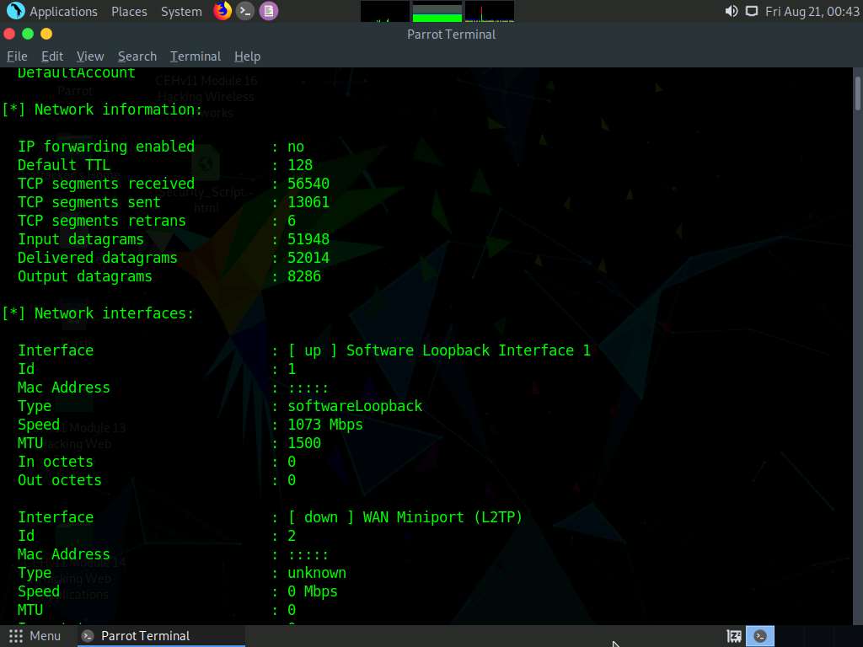The height and width of the screenshot is (647, 863).
Task: Open the clock showing Fri Aug 21
Action: 812,12
